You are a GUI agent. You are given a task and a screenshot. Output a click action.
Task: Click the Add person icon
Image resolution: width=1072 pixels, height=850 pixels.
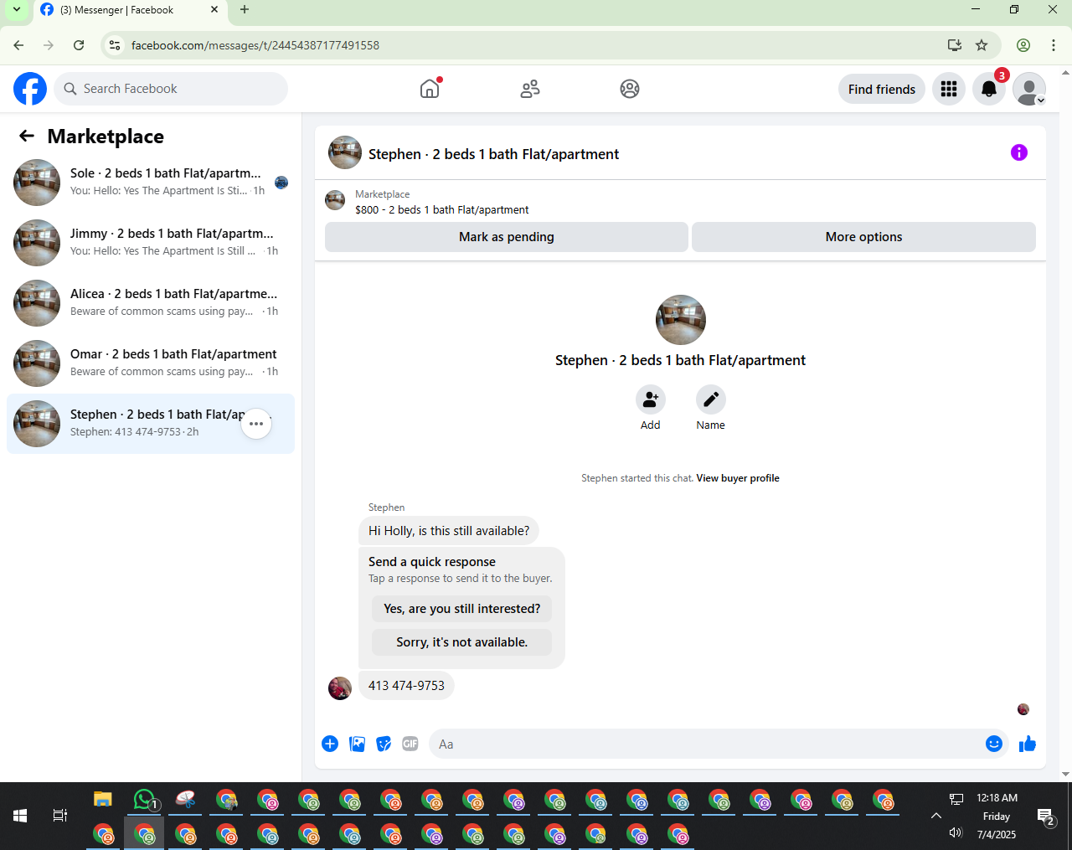coord(651,400)
